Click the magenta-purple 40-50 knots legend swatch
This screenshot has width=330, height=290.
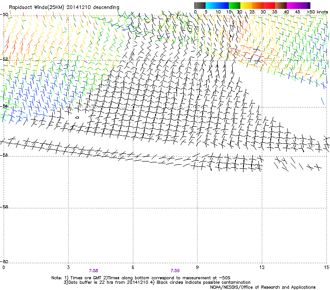pyautogui.click(x=298, y=5)
